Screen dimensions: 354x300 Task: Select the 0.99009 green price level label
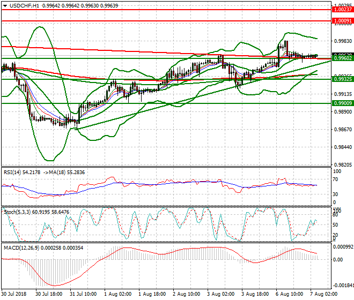pos(343,103)
